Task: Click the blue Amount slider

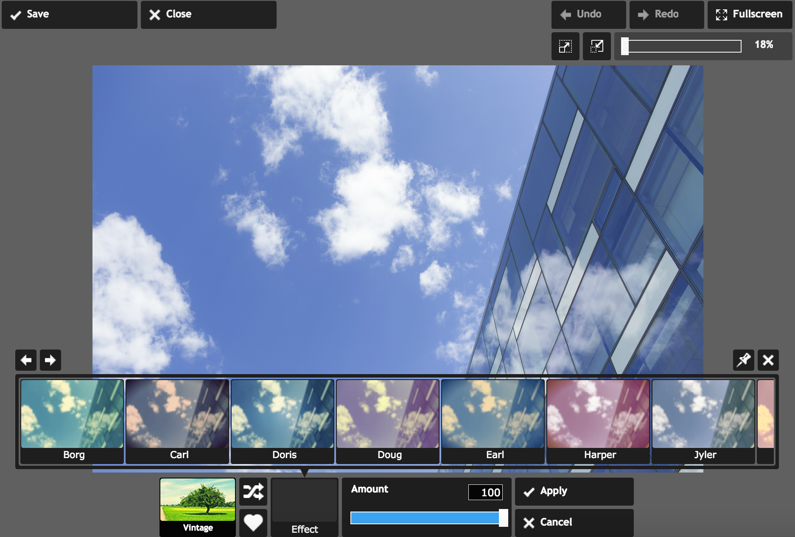Action: 428,518
